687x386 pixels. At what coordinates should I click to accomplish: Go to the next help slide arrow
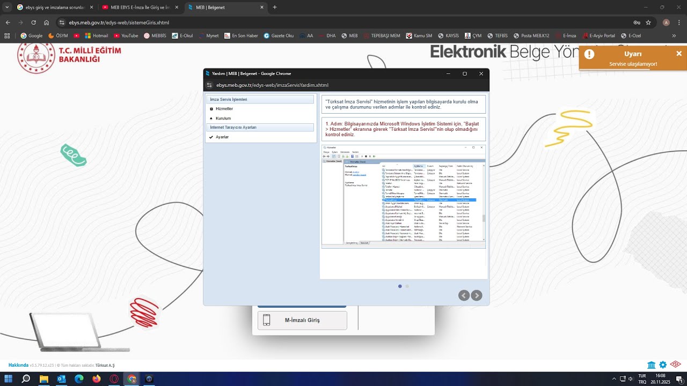[476, 295]
